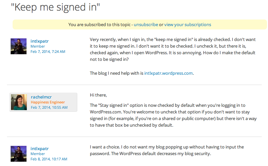The image size is (268, 166).
Task: Click "The blog I need help with is" text
Action: tap(116, 73)
